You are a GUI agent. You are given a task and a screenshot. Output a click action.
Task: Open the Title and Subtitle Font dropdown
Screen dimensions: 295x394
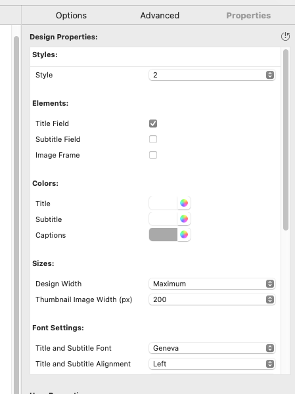[x=212, y=348]
